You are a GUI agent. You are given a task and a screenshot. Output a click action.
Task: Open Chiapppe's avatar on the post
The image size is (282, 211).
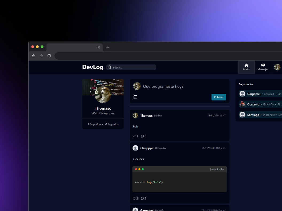click(x=135, y=148)
